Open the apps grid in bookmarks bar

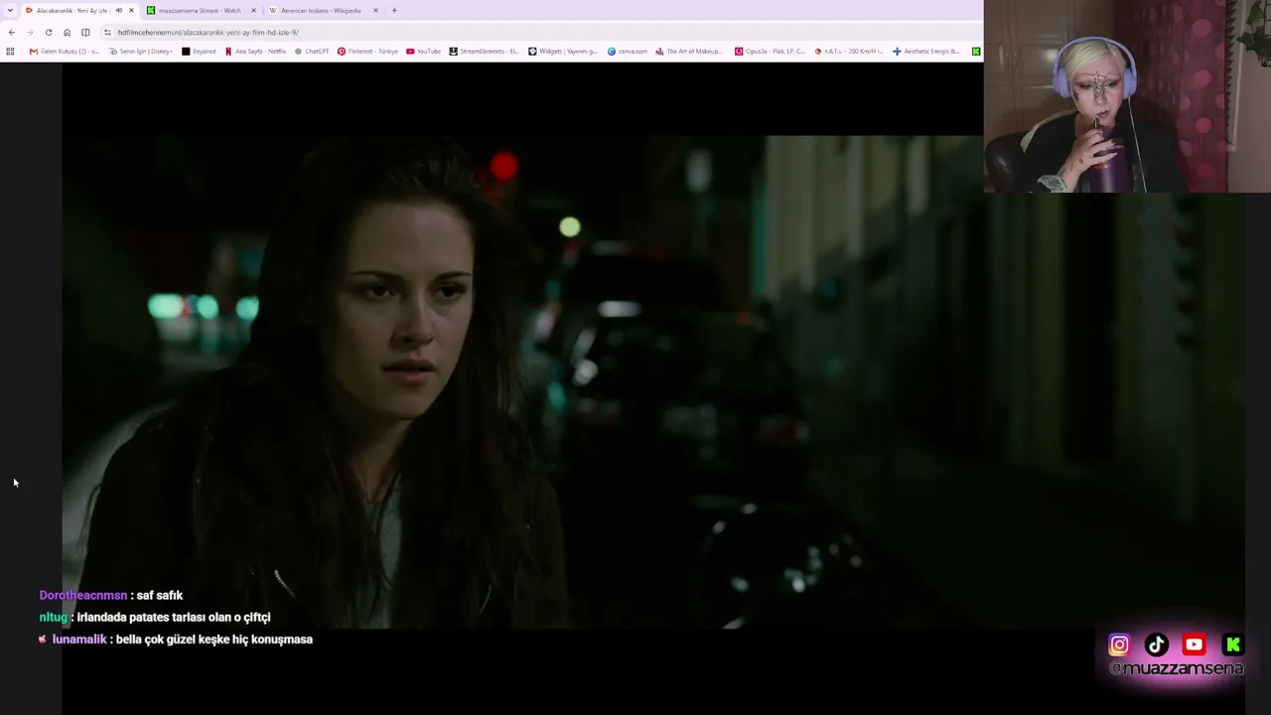coord(10,51)
